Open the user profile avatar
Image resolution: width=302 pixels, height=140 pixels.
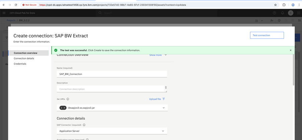point(290,13)
